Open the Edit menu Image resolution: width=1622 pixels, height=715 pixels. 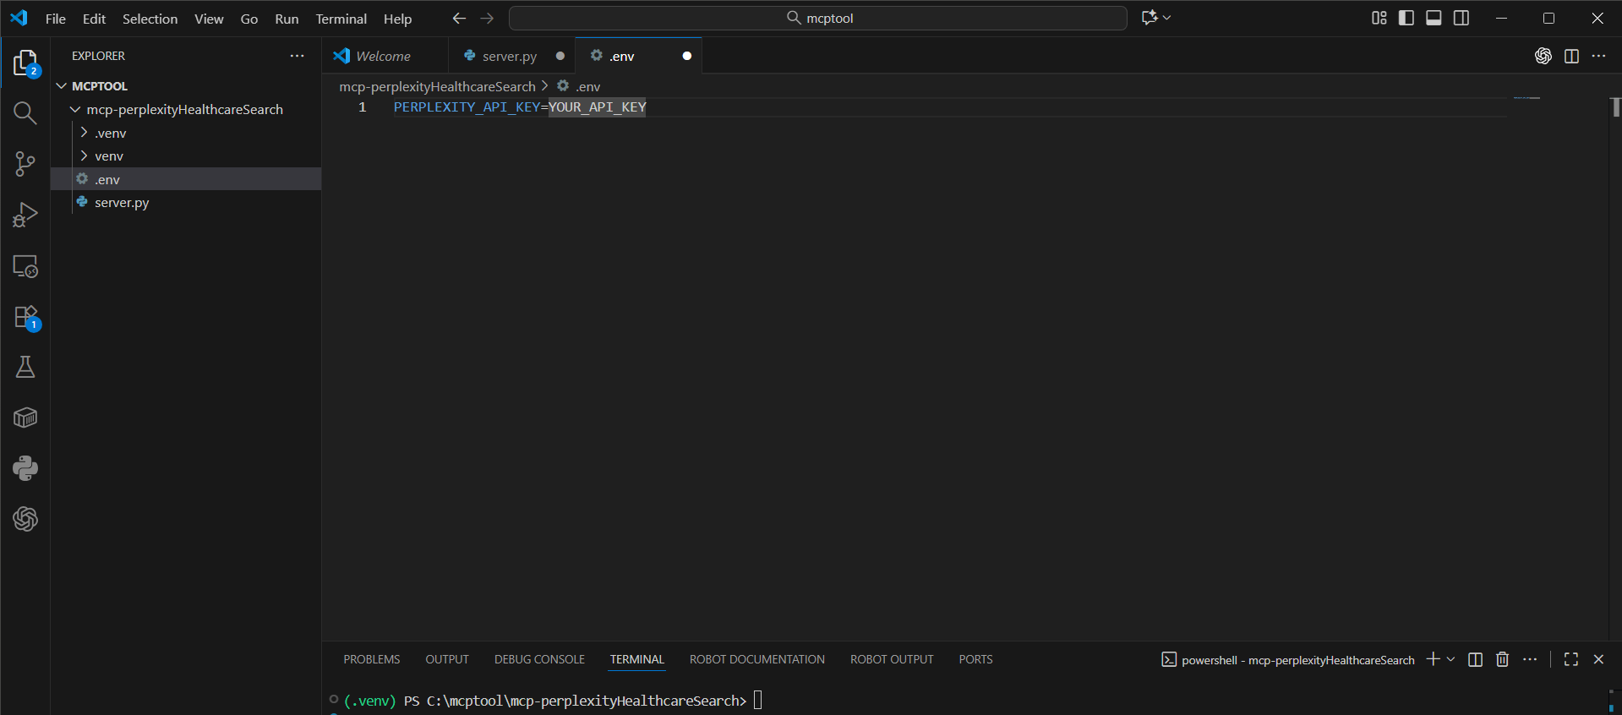tap(94, 19)
